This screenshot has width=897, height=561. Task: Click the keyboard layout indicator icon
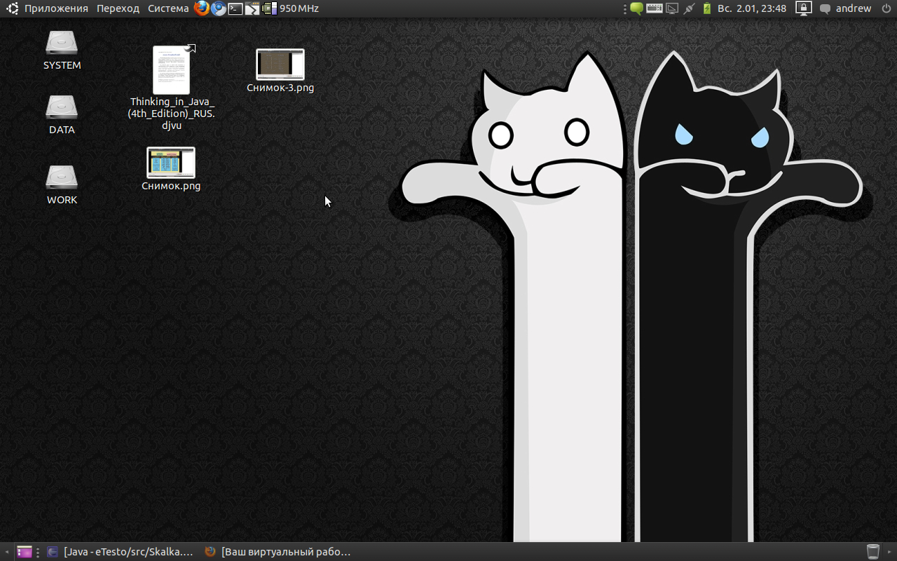[x=655, y=8]
